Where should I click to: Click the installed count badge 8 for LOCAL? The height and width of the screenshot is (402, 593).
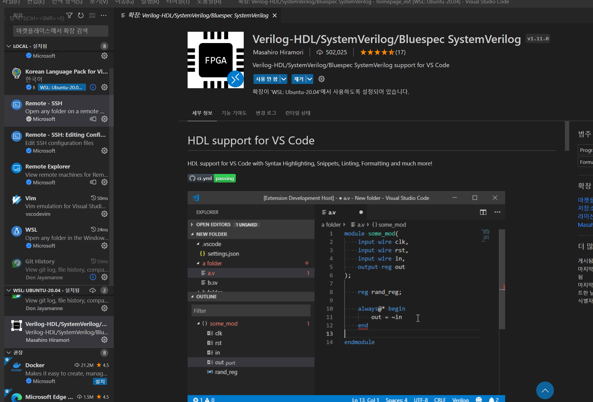point(104,46)
